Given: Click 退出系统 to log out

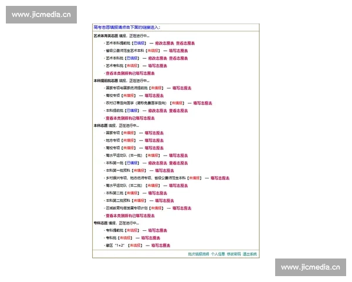Looking at the screenshot, I should click(250, 254).
